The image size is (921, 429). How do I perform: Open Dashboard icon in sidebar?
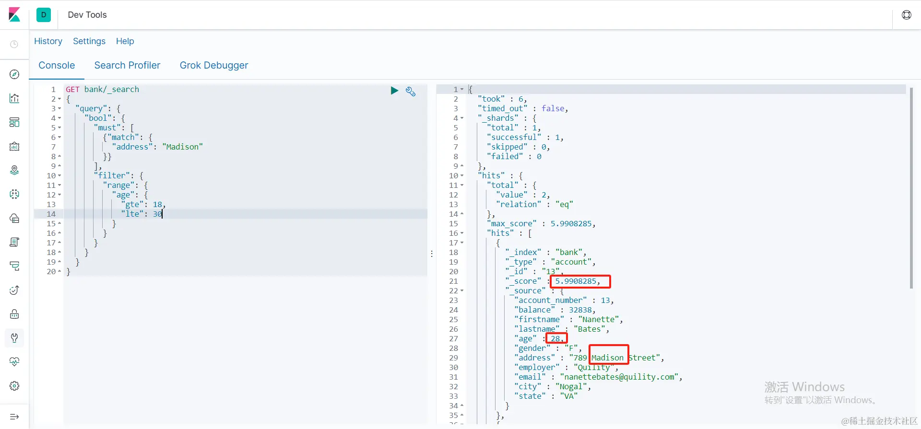(x=14, y=122)
